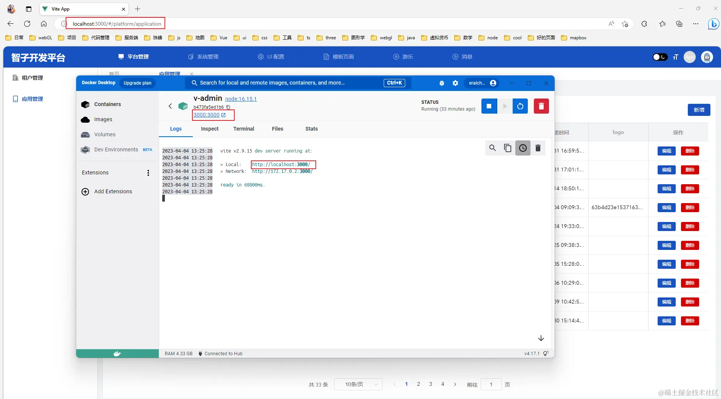721x399 pixels.
Task: Click the greyed-out start container play button
Action: click(x=505, y=106)
